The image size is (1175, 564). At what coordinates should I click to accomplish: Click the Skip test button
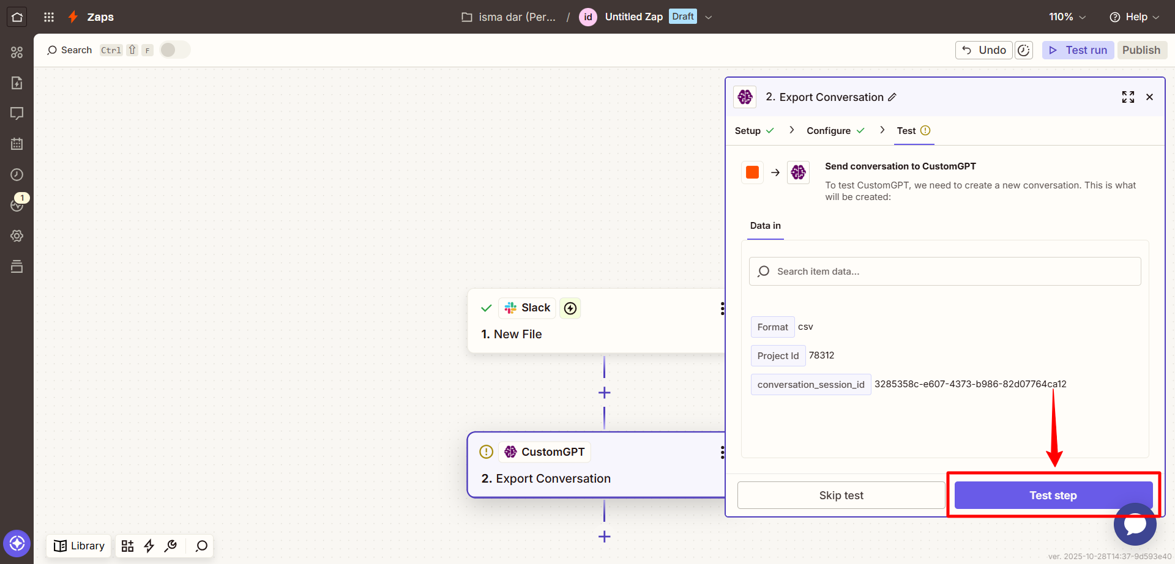(x=841, y=495)
